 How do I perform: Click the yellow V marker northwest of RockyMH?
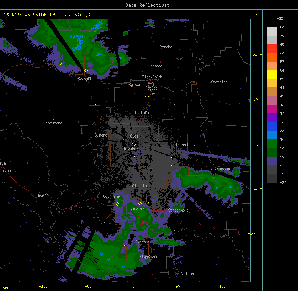pyautogui.click(x=60, y=64)
